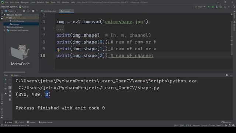Click Learn_OpenCV breadcrumb in navigation bar

coord(9,7)
